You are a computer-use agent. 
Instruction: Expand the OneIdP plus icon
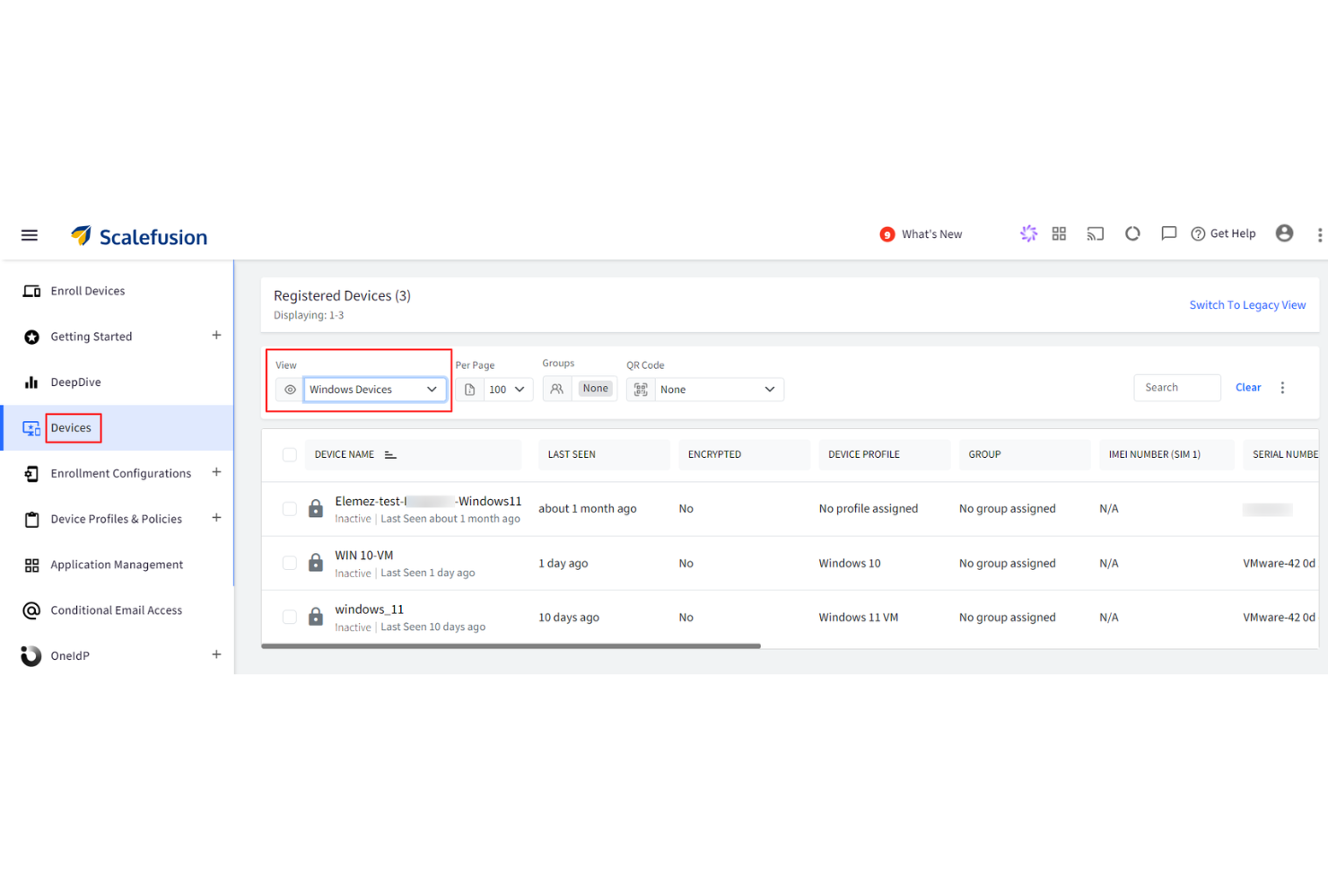pyautogui.click(x=216, y=654)
